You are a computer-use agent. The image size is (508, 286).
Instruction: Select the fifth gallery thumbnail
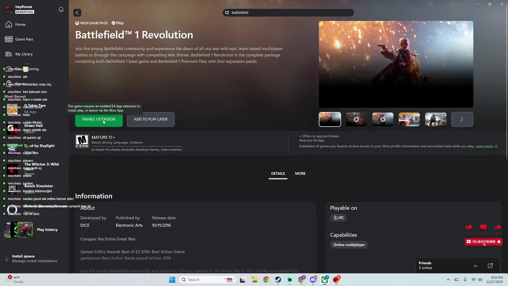436,119
